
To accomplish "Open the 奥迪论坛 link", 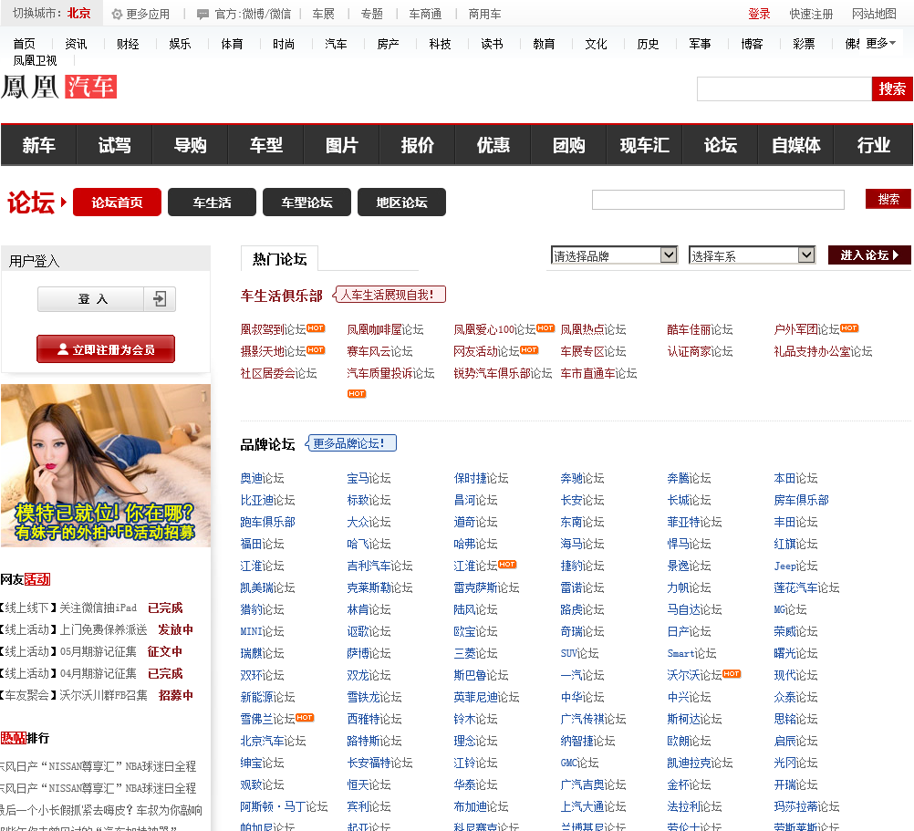I will [x=263, y=478].
